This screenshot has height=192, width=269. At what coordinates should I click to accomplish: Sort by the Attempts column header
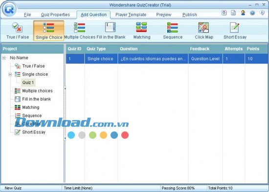click(x=234, y=49)
